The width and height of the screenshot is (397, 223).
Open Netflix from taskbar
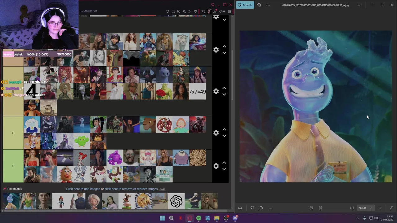click(181, 218)
